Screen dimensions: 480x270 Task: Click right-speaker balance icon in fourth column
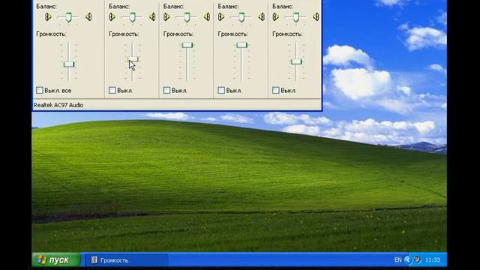click(x=262, y=16)
